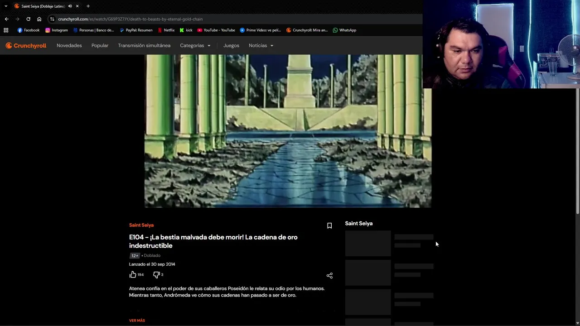The height and width of the screenshot is (326, 580).
Task: Go back with the browser back arrow
Action: [6, 19]
